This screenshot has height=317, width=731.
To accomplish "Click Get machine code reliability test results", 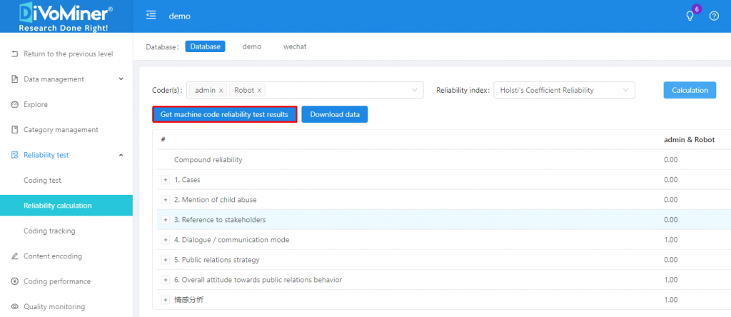I will (224, 114).
